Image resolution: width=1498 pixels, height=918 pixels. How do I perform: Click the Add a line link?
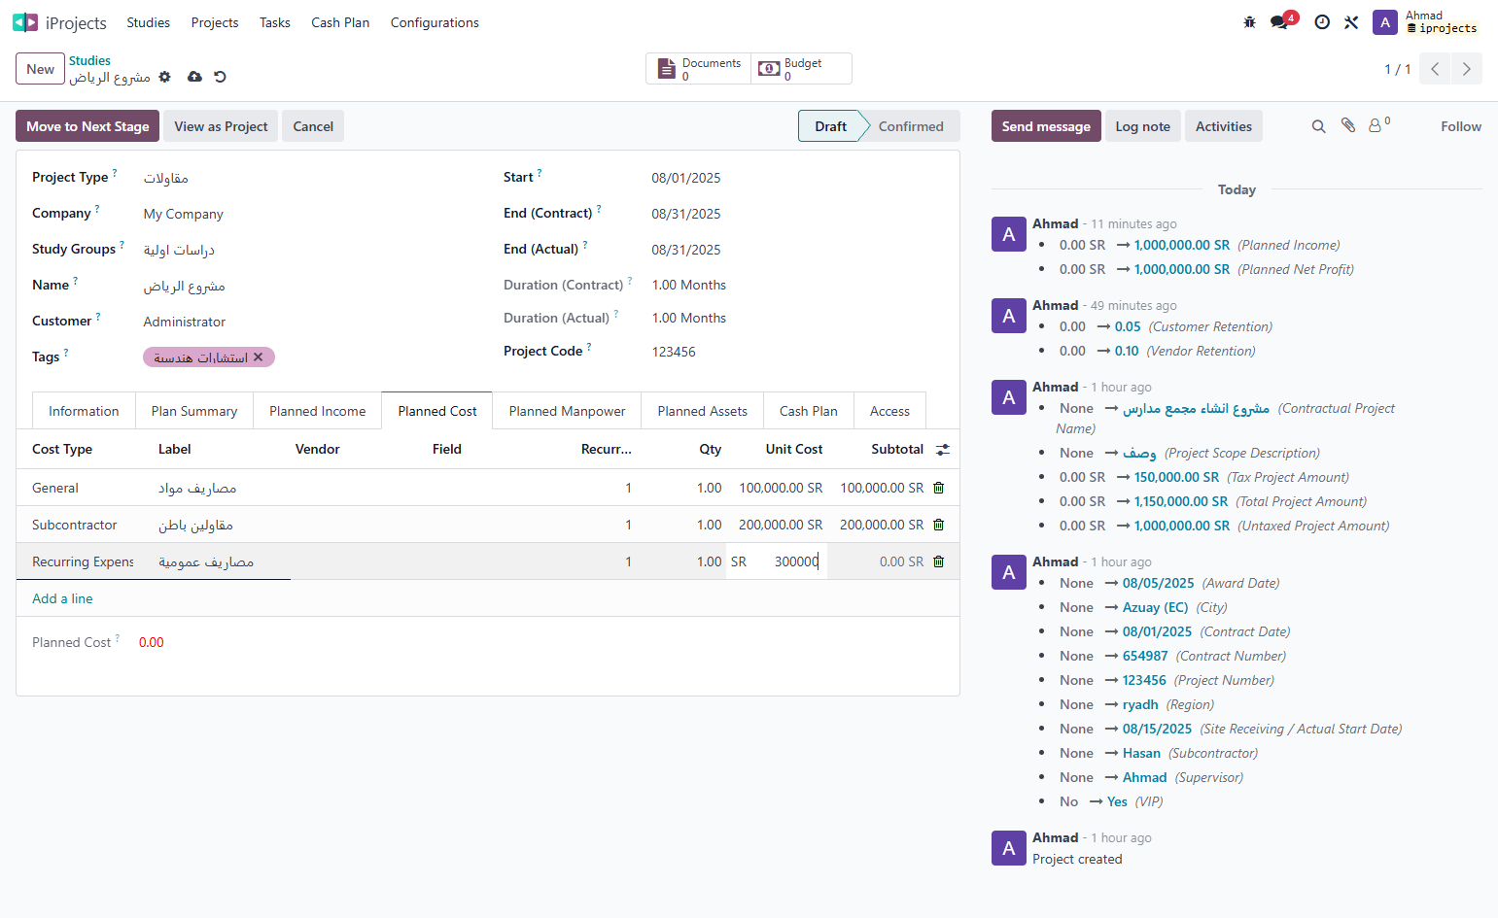(x=62, y=598)
